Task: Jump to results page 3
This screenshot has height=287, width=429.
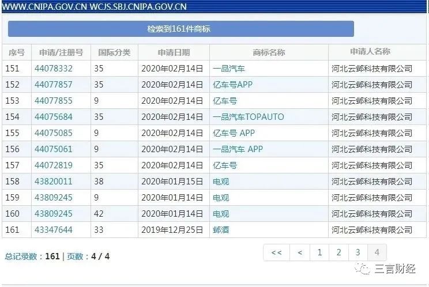Action: [358, 252]
